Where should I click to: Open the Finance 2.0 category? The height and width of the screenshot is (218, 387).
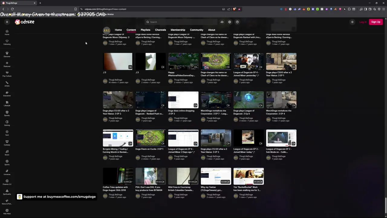pyautogui.click(x=7, y=182)
